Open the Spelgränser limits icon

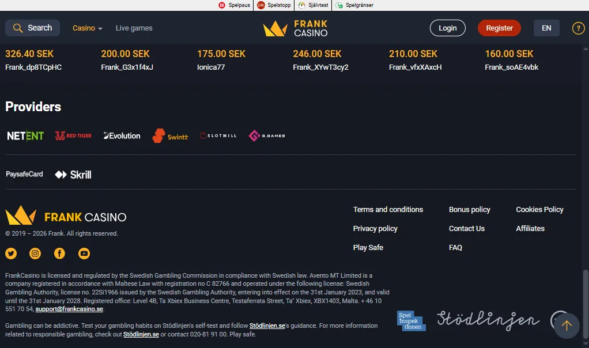(339, 5)
